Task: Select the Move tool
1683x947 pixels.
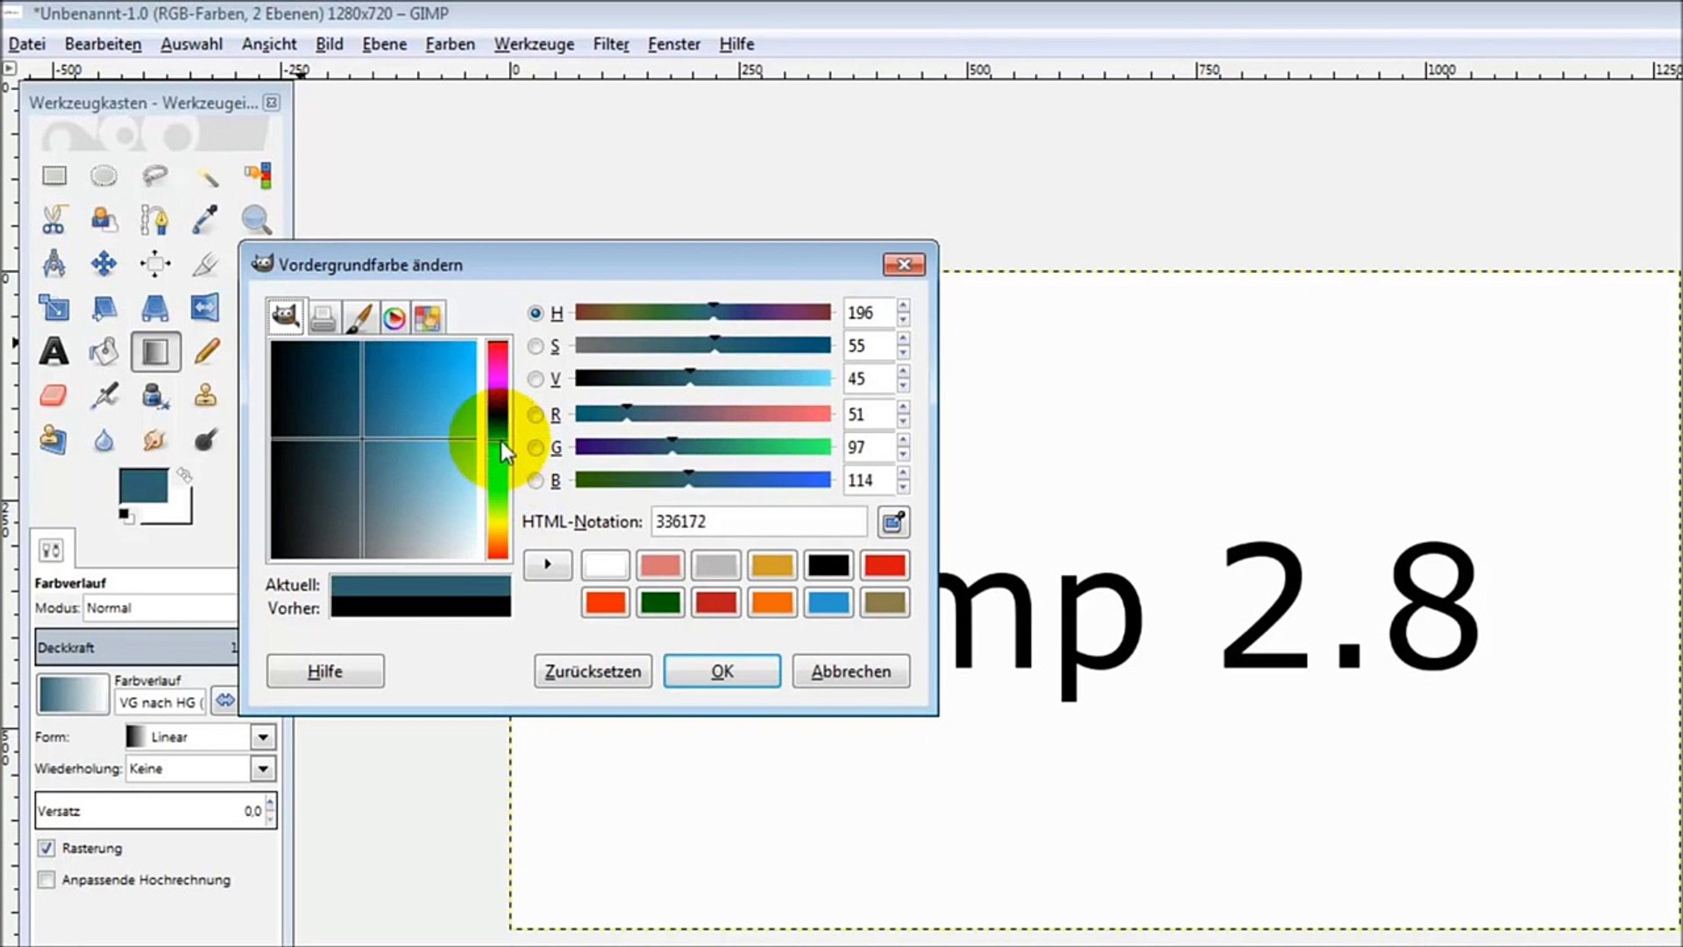Action: (x=103, y=263)
